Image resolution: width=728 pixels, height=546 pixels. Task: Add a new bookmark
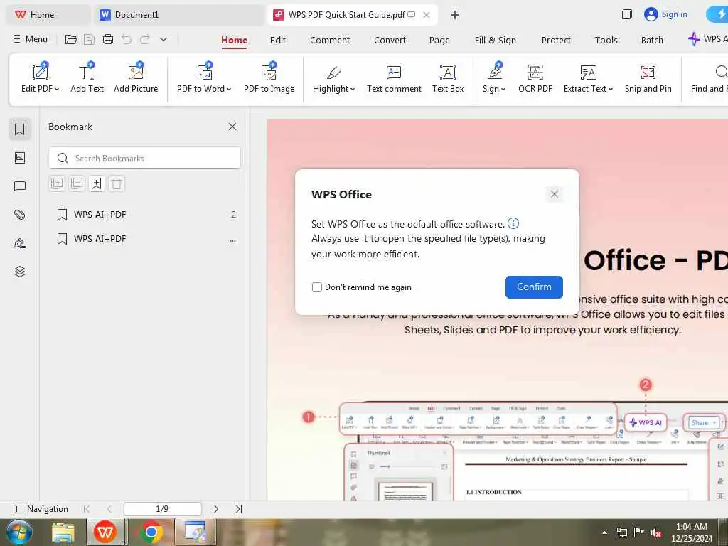[x=96, y=183]
